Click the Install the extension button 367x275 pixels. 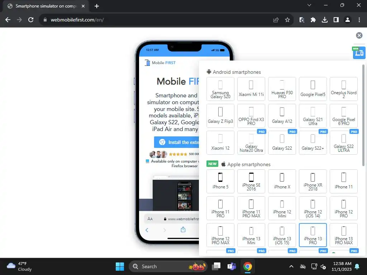coord(176,142)
